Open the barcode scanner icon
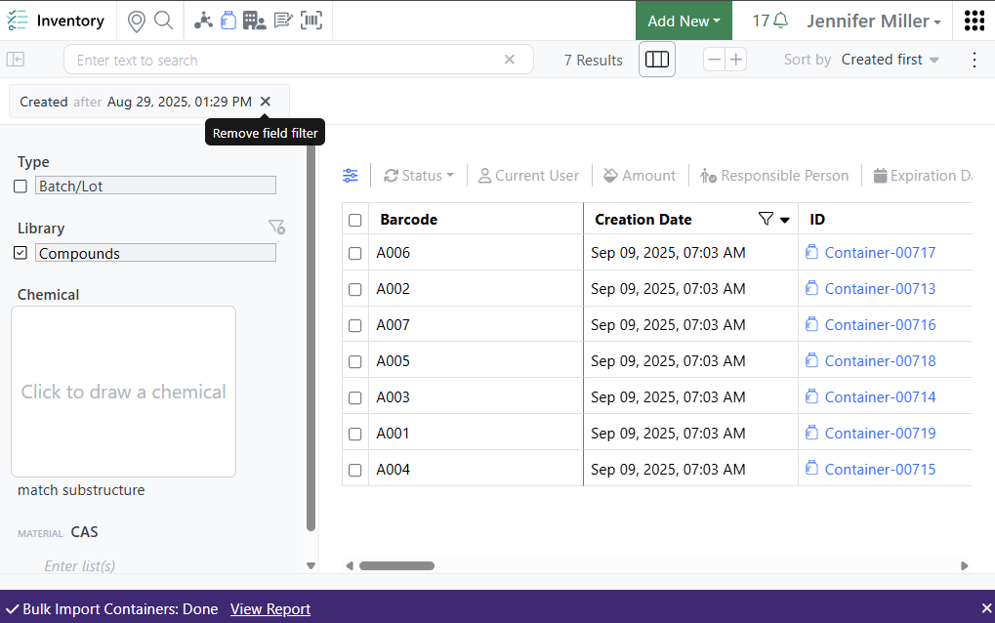The height and width of the screenshot is (623, 995). pyautogui.click(x=311, y=21)
